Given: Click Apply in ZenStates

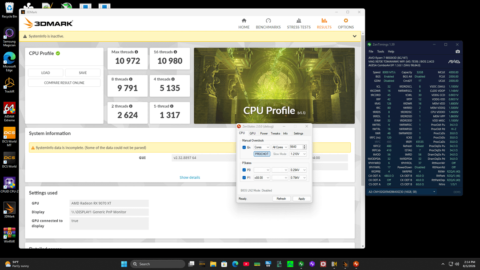Looking at the screenshot, I should [x=301, y=198].
